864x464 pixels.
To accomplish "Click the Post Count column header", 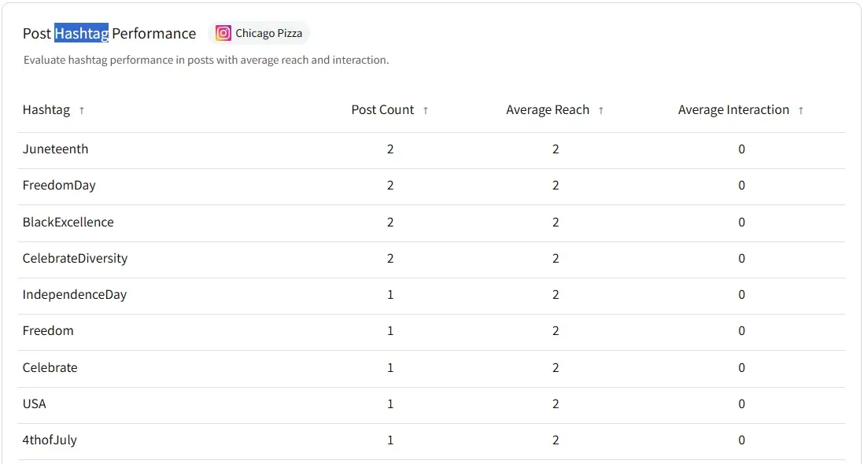I will [x=382, y=110].
